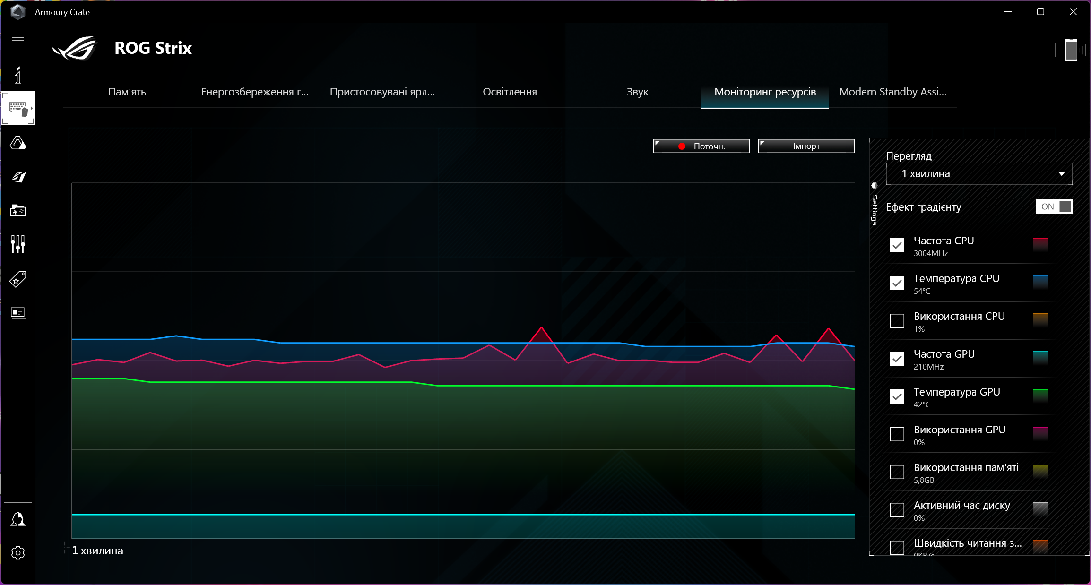Screen dimensions: 1091x585
Task: Uncheck the Частота CPU checkbox
Action: pyautogui.click(x=897, y=245)
